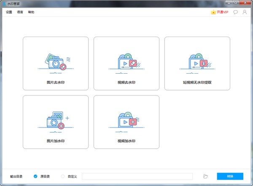Click the 短视频无水印提取 label text
Viewport: 253px width, 186px height.
(x=197, y=82)
